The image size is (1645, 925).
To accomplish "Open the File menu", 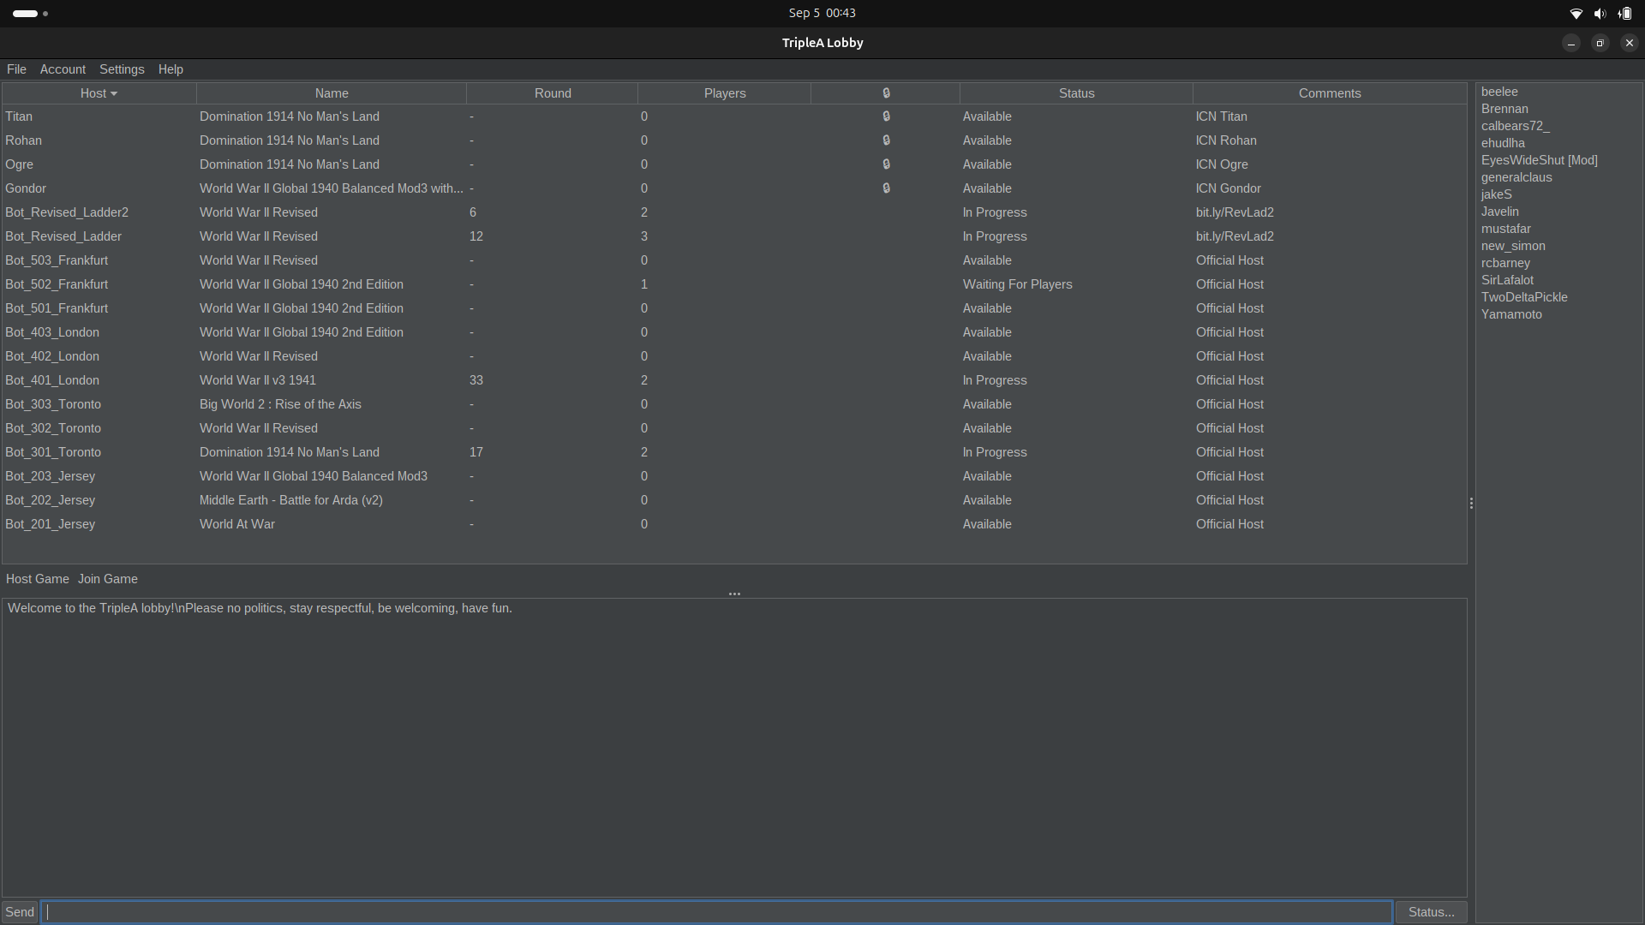I will (16, 69).
